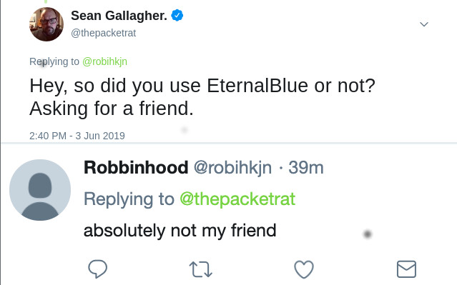
Task: Click the blue verified badge next to Sean Gallagher
Action: click(x=177, y=15)
